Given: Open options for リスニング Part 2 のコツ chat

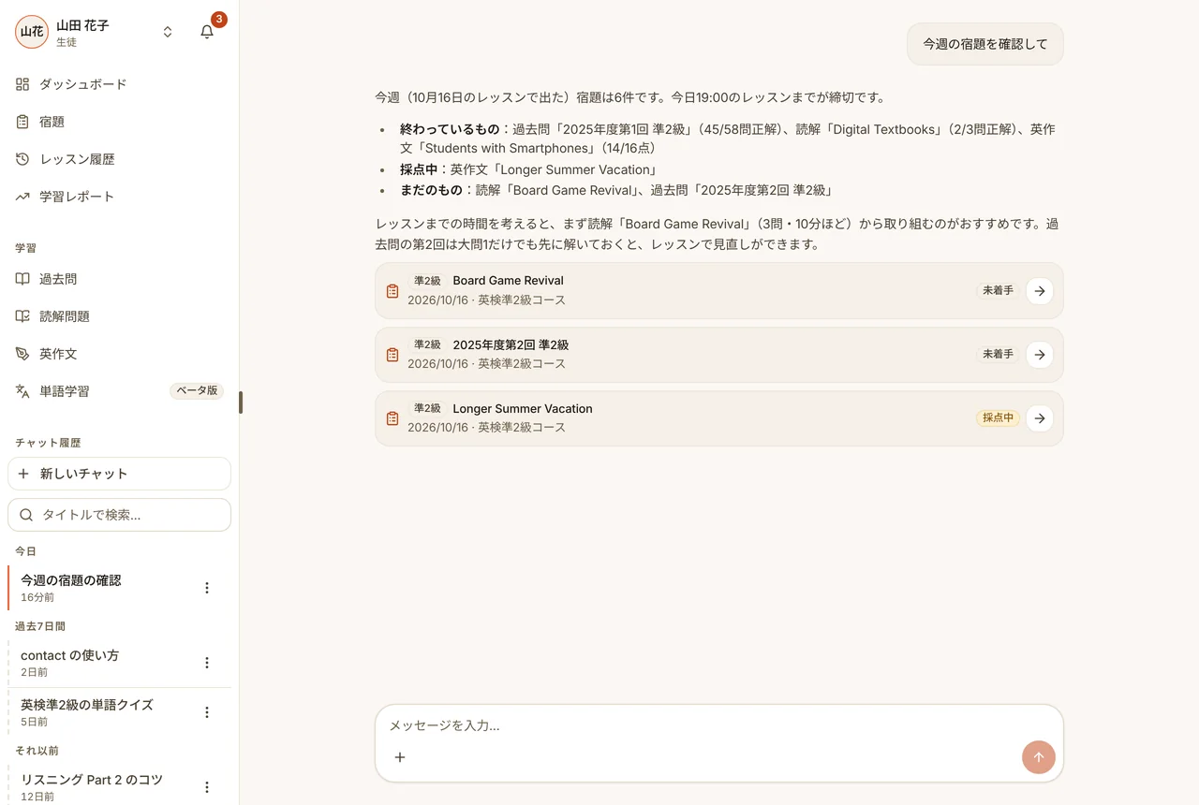Looking at the screenshot, I should click(x=207, y=787).
